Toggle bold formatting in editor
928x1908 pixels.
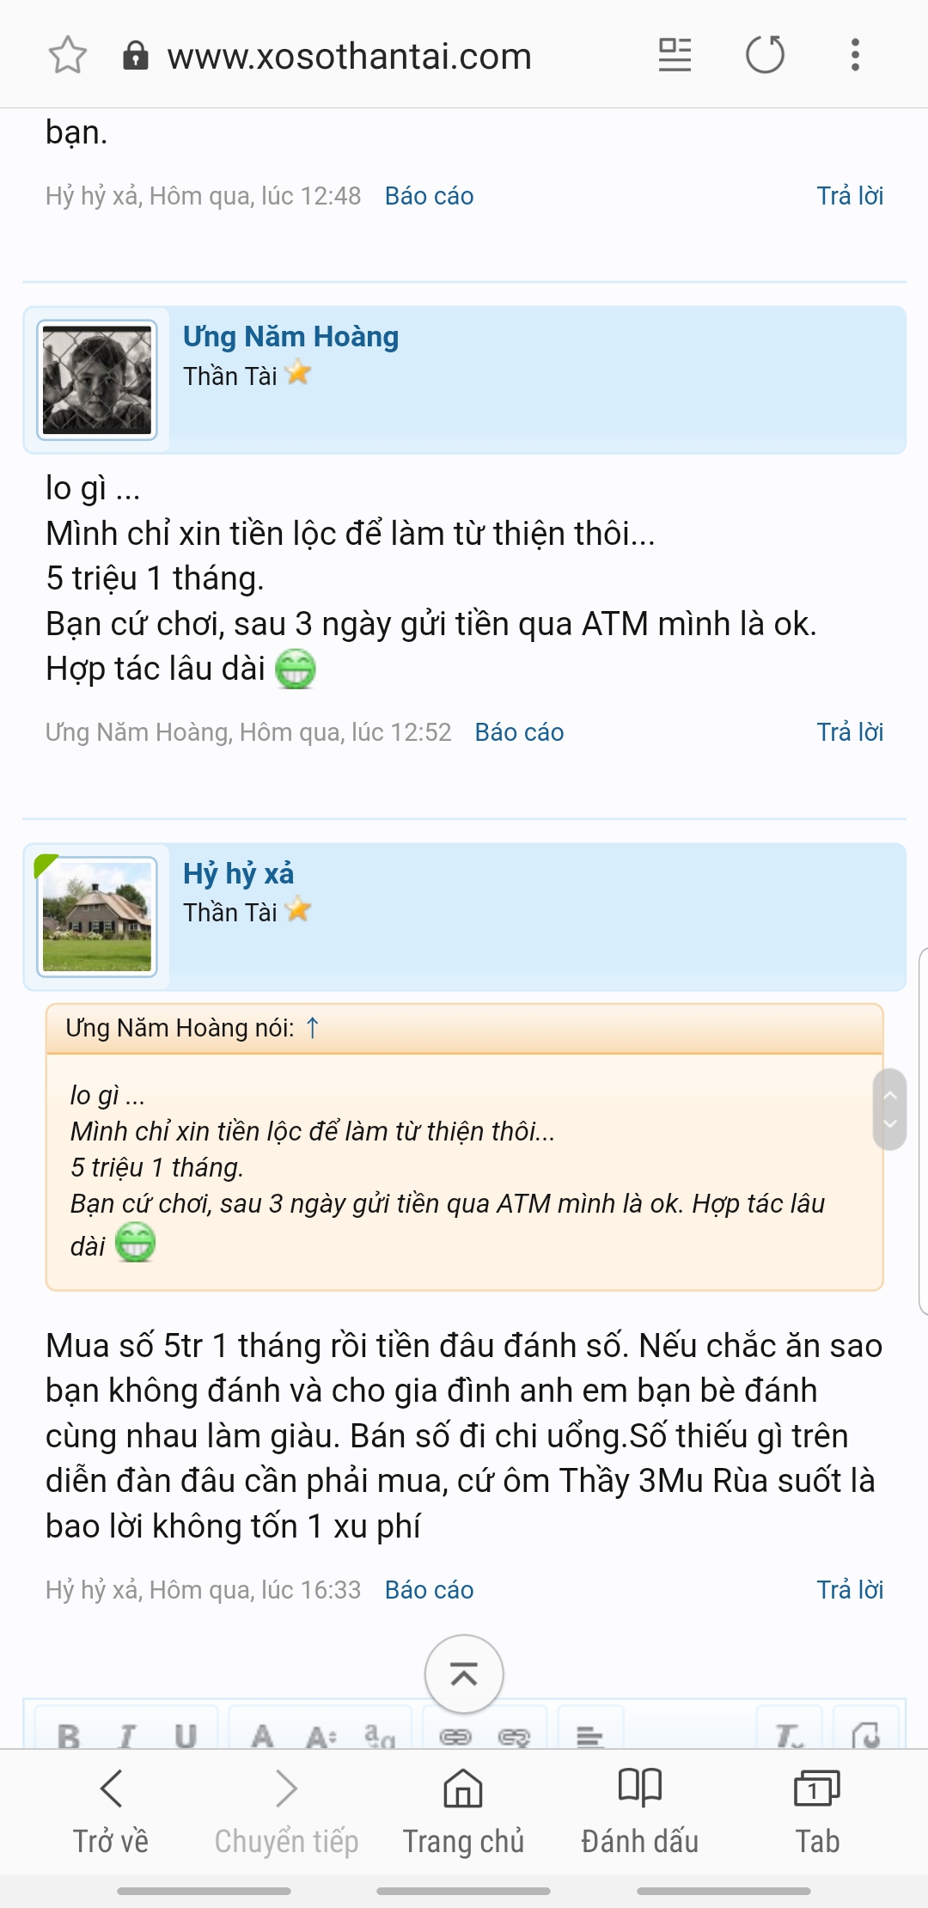[x=69, y=1736]
